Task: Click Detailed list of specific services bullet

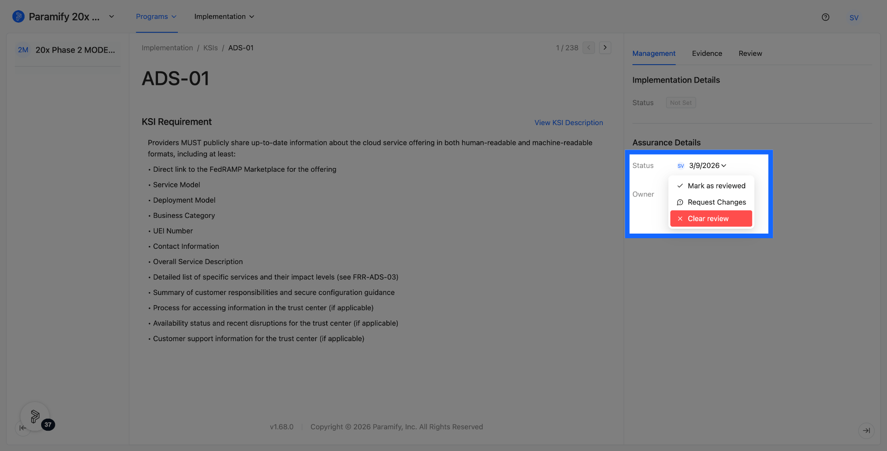Action: (276, 277)
